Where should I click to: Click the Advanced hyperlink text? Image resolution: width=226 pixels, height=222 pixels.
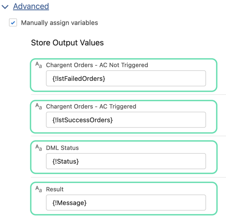(31, 6)
